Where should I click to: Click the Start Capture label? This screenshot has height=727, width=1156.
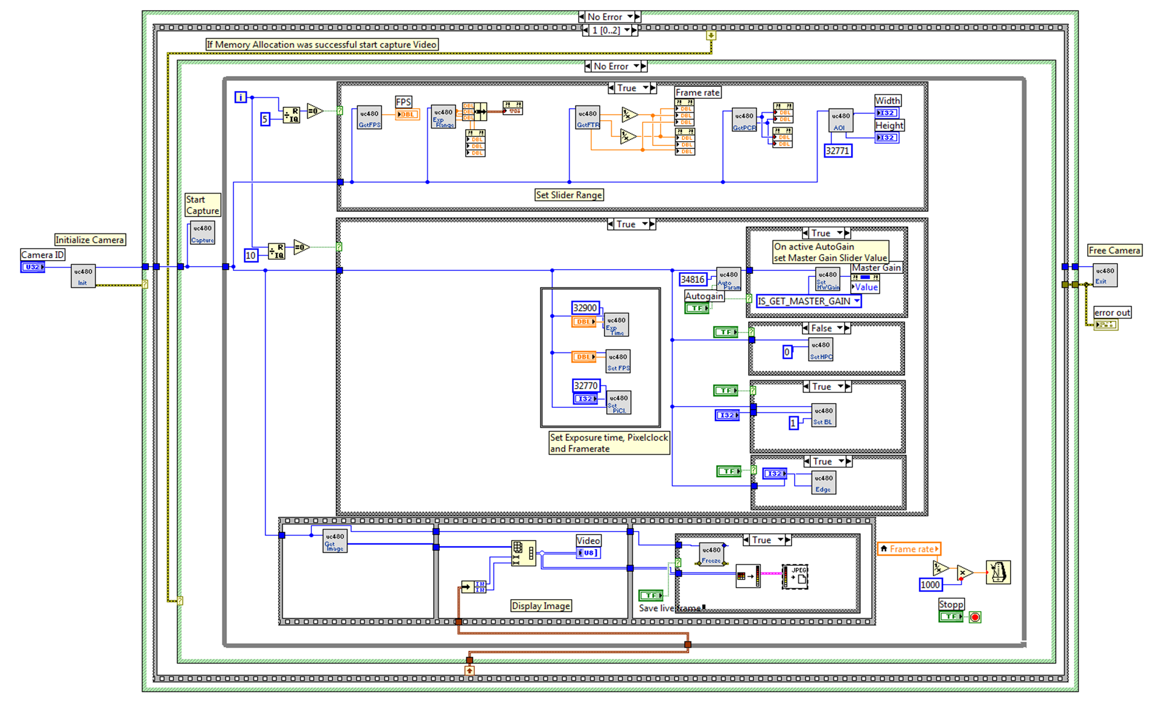pos(203,205)
